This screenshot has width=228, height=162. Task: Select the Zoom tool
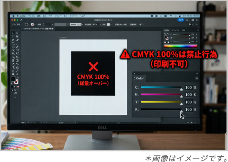coord(17,74)
